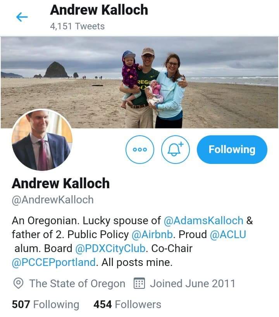Open the @PCCEPportland mention link
Image resolution: width=279 pixels, height=317 pixels.
(x=54, y=262)
